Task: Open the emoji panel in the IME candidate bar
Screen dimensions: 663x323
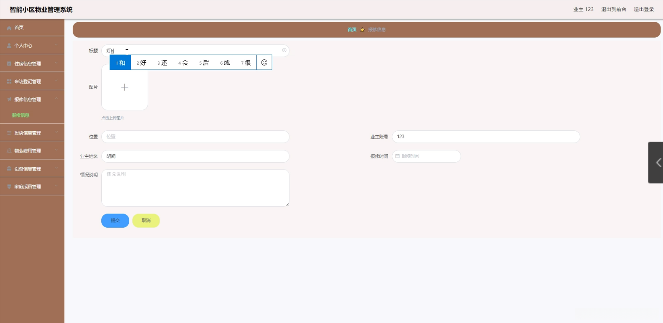Action: [x=264, y=63]
